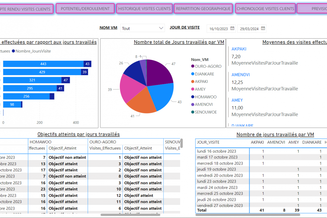Viewport: 327px width, 218px height.
Task: Click the Nombre_JoursVisite legend item
Action: tap(33, 51)
